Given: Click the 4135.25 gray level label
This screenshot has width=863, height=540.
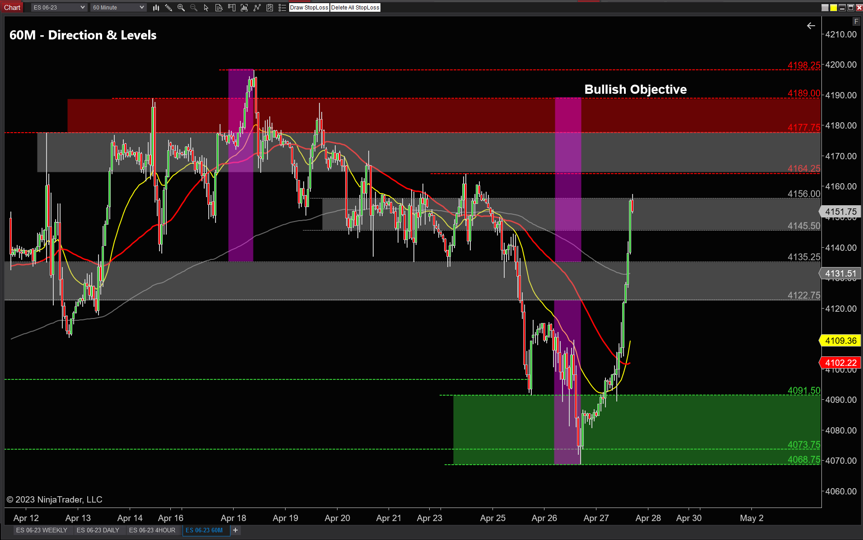Looking at the screenshot, I should pos(804,257).
